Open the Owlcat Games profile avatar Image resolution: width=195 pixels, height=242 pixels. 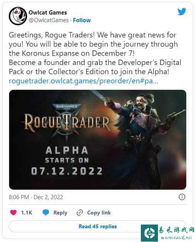pos(18,16)
